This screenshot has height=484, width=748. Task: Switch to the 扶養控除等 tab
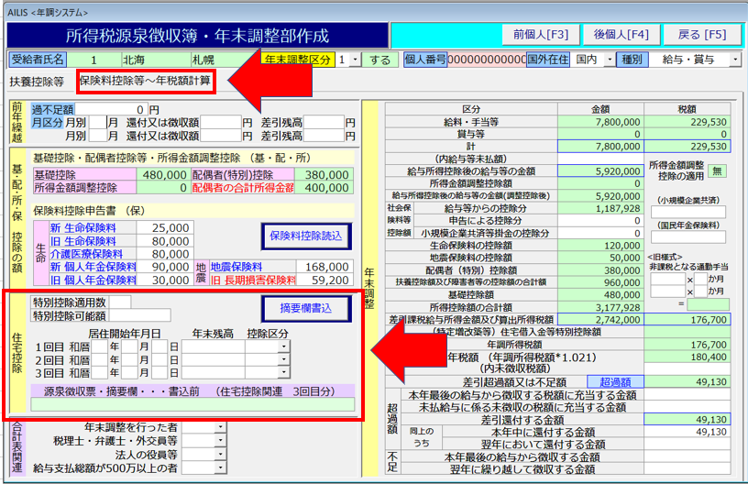pos(37,82)
